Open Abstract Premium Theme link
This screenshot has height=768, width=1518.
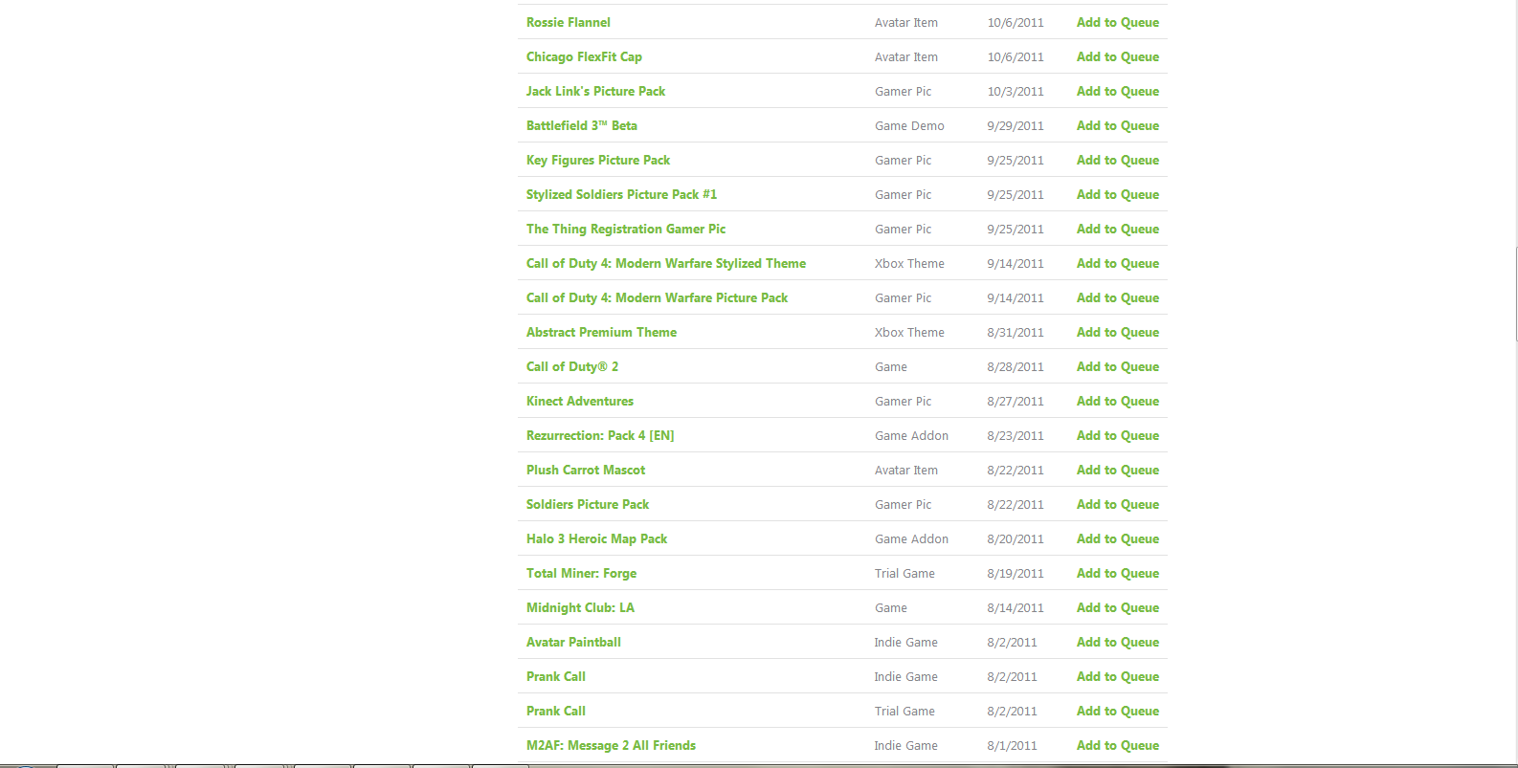(601, 332)
